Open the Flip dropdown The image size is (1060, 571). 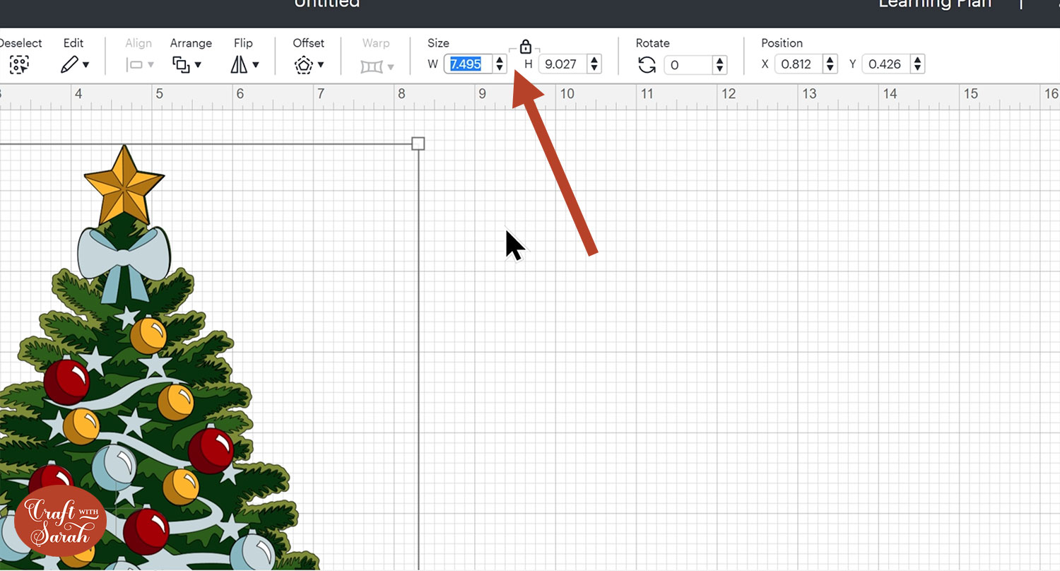point(245,65)
